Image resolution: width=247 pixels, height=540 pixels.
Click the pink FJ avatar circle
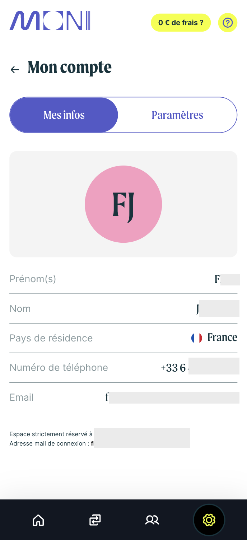(123, 204)
